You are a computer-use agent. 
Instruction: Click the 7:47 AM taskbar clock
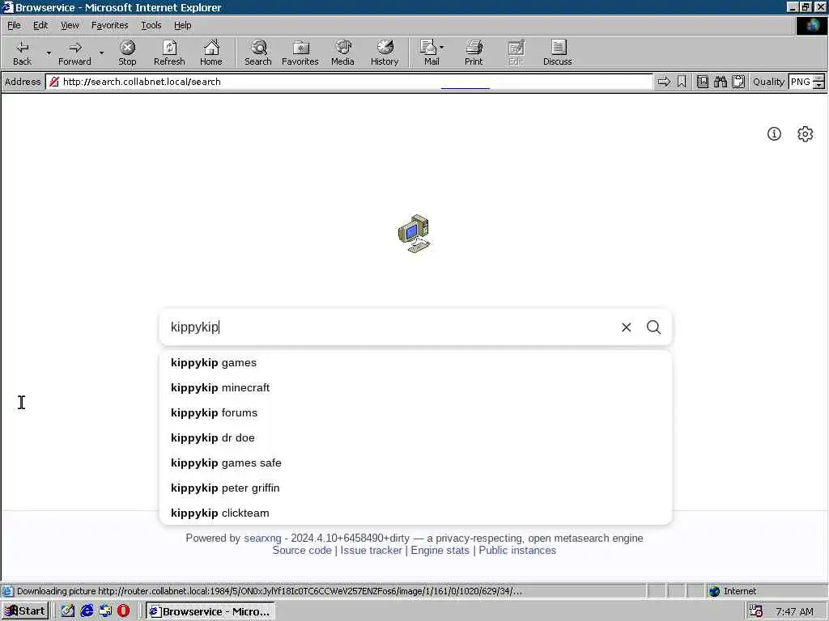tap(795, 611)
